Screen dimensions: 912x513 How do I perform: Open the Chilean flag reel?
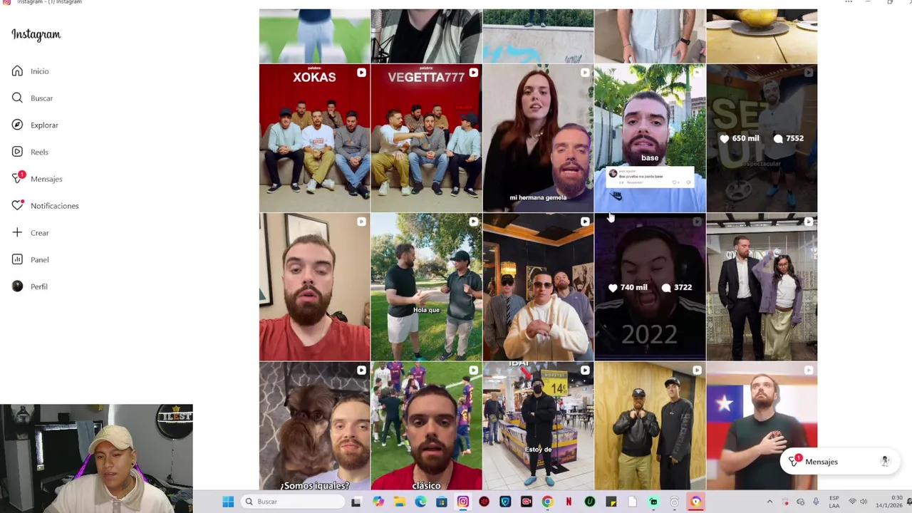pos(762,426)
